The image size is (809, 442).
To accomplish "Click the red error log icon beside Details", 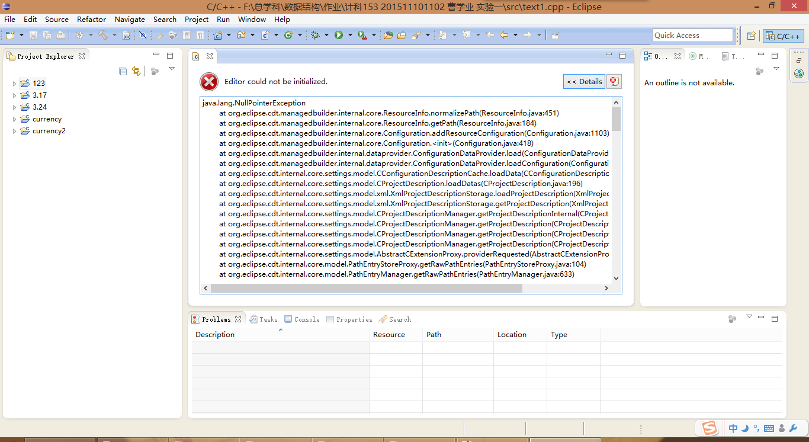I will coord(614,82).
